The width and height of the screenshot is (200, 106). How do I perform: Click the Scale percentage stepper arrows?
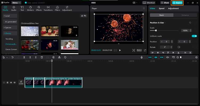[190, 31]
